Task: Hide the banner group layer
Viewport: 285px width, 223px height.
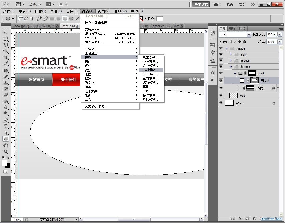Action: pos(221,66)
